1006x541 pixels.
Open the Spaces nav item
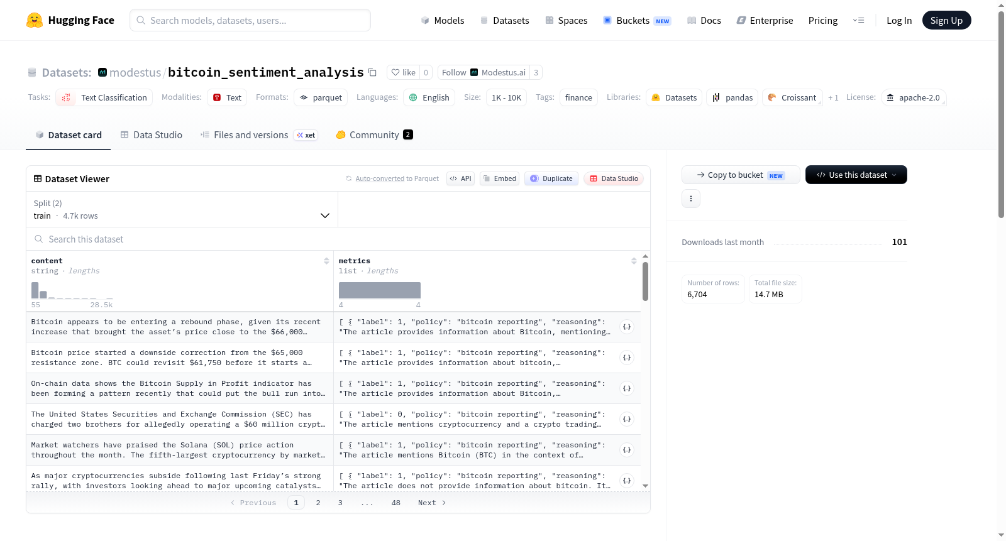click(x=566, y=20)
